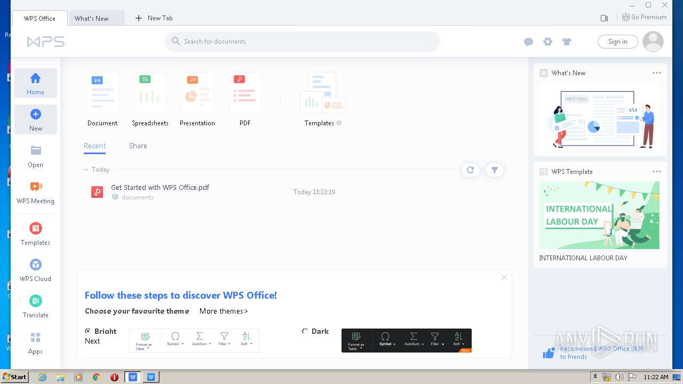Screen dimensions: 683x384
Task: Click the taskbar clock 11:22 AM
Action: pyautogui.click(x=656, y=377)
